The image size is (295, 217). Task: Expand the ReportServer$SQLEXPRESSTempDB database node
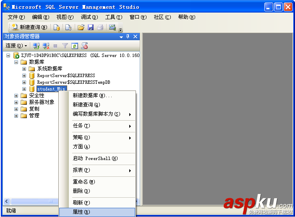[24, 82]
